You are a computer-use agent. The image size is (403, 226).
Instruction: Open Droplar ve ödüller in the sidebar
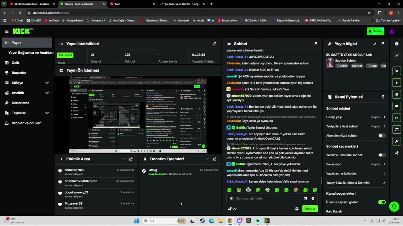[x=27, y=123]
